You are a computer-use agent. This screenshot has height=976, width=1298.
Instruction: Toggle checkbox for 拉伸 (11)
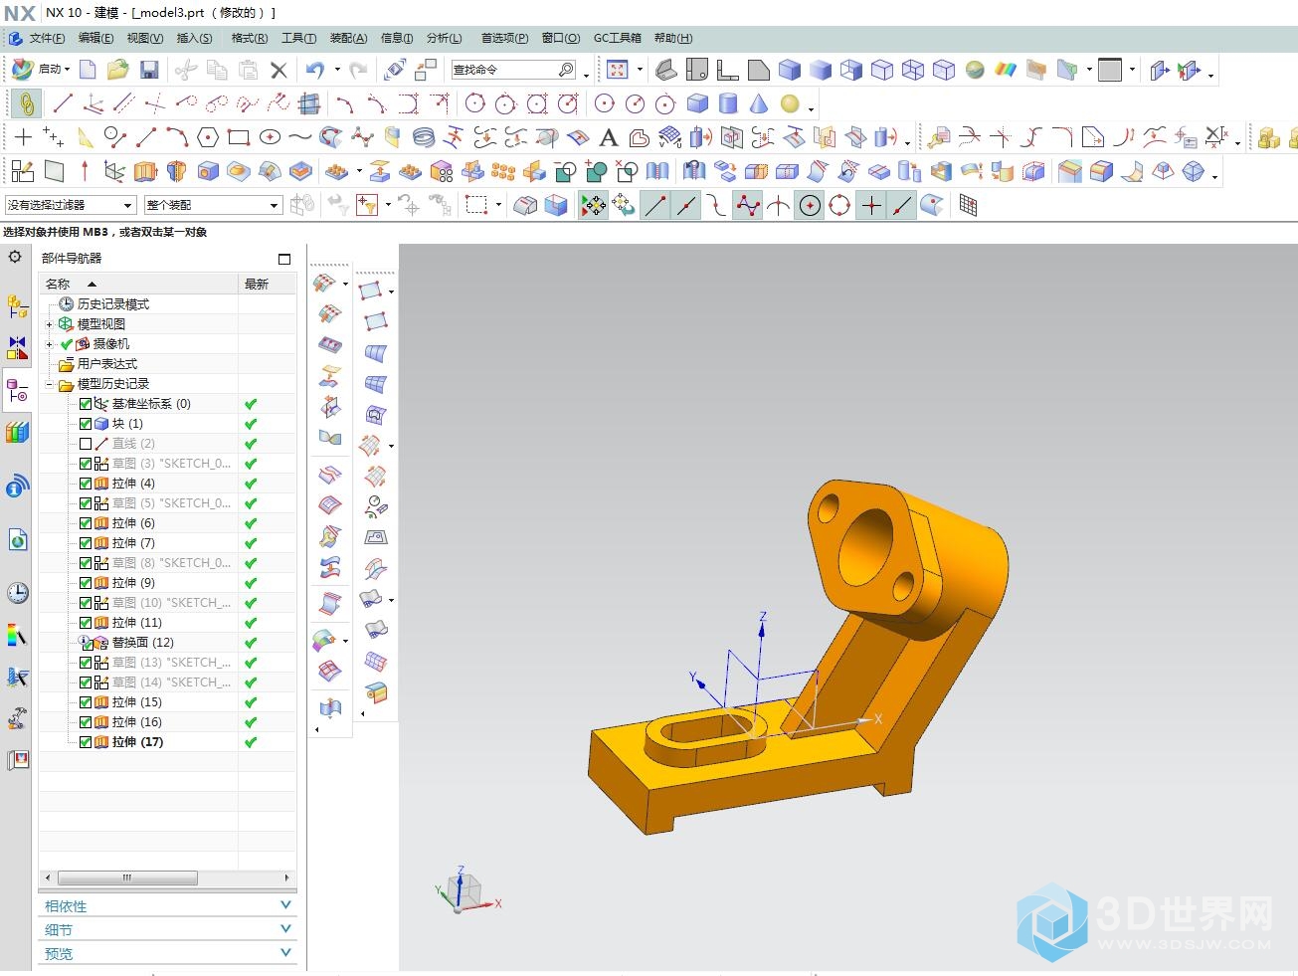pos(86,623)
